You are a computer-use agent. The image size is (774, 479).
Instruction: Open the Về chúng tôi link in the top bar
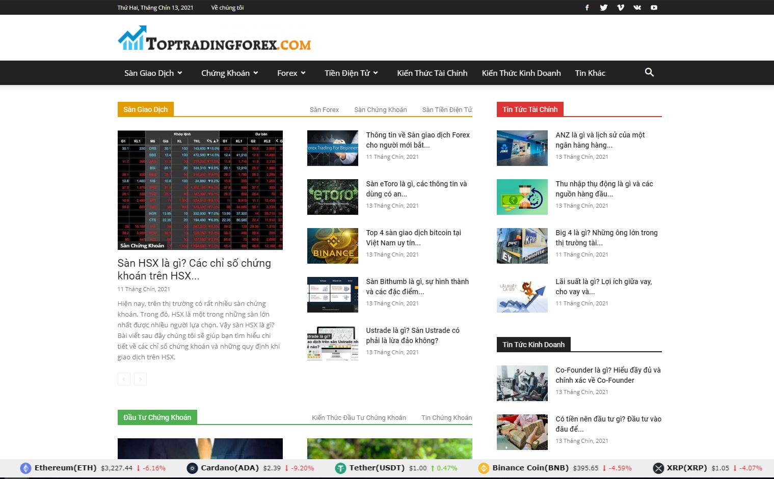click(227, 8)
